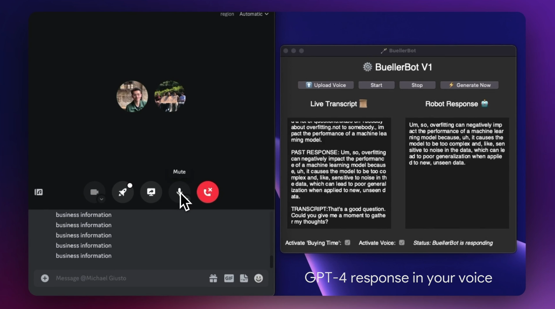Click the Start button in BuellerBot

point(376,85)
